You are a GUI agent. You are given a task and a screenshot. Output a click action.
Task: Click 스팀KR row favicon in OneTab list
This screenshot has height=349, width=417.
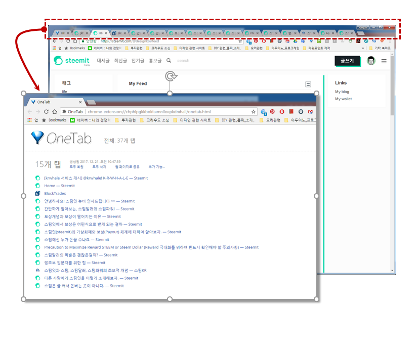38,270
